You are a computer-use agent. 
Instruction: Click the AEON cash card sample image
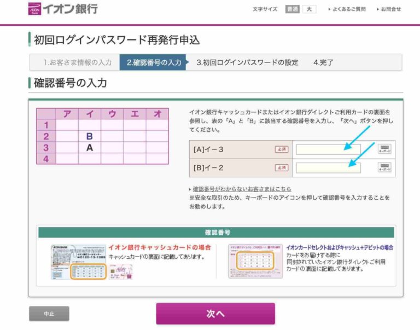point(78,262)
